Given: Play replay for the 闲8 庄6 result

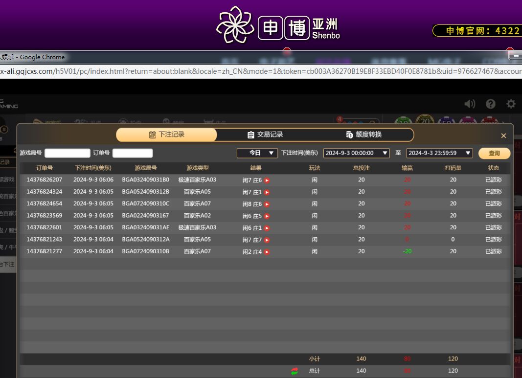Looking at the screenshot, I should point(267,204).
